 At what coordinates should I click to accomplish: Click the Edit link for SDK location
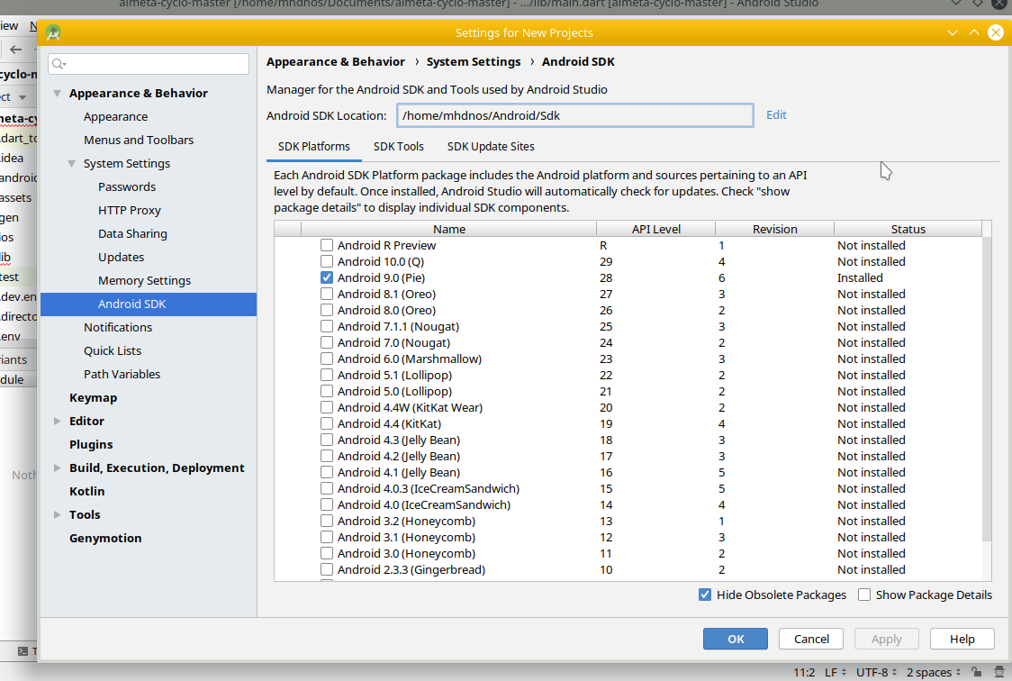coord(776,115)
